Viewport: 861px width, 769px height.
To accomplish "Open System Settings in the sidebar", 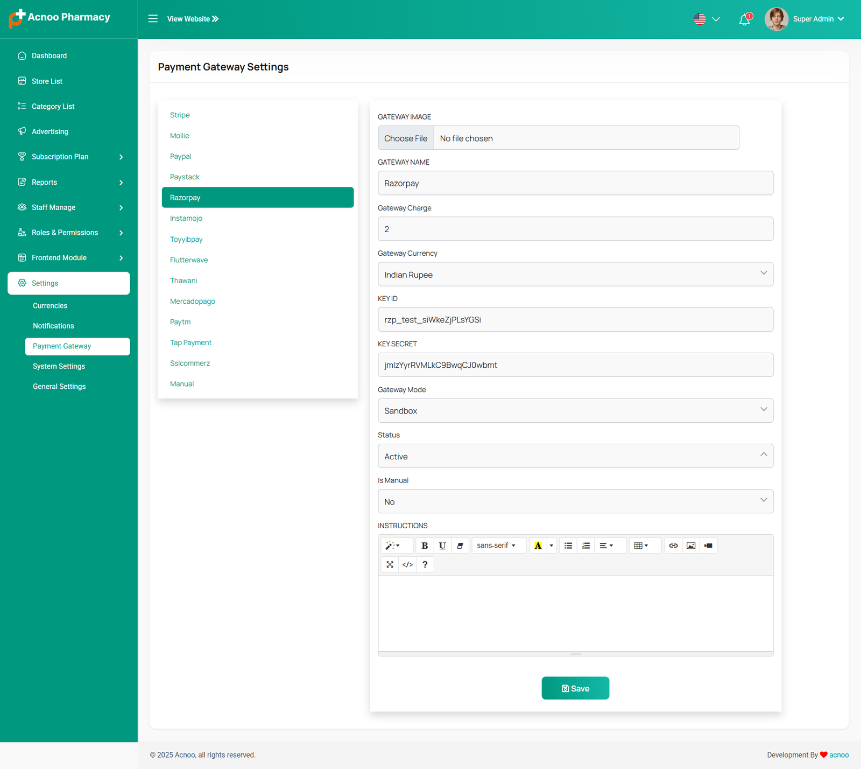I will coord(59,366).
